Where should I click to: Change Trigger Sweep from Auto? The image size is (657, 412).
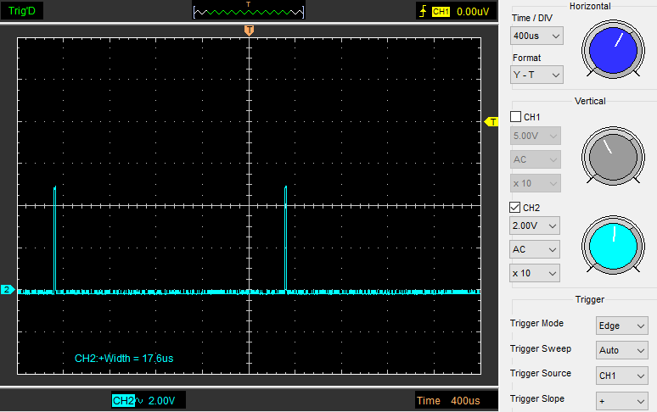pos(622,350)
